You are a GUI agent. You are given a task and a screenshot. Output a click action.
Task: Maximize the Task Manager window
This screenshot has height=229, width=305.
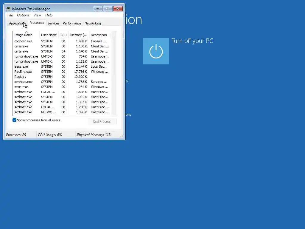(108, 9)
